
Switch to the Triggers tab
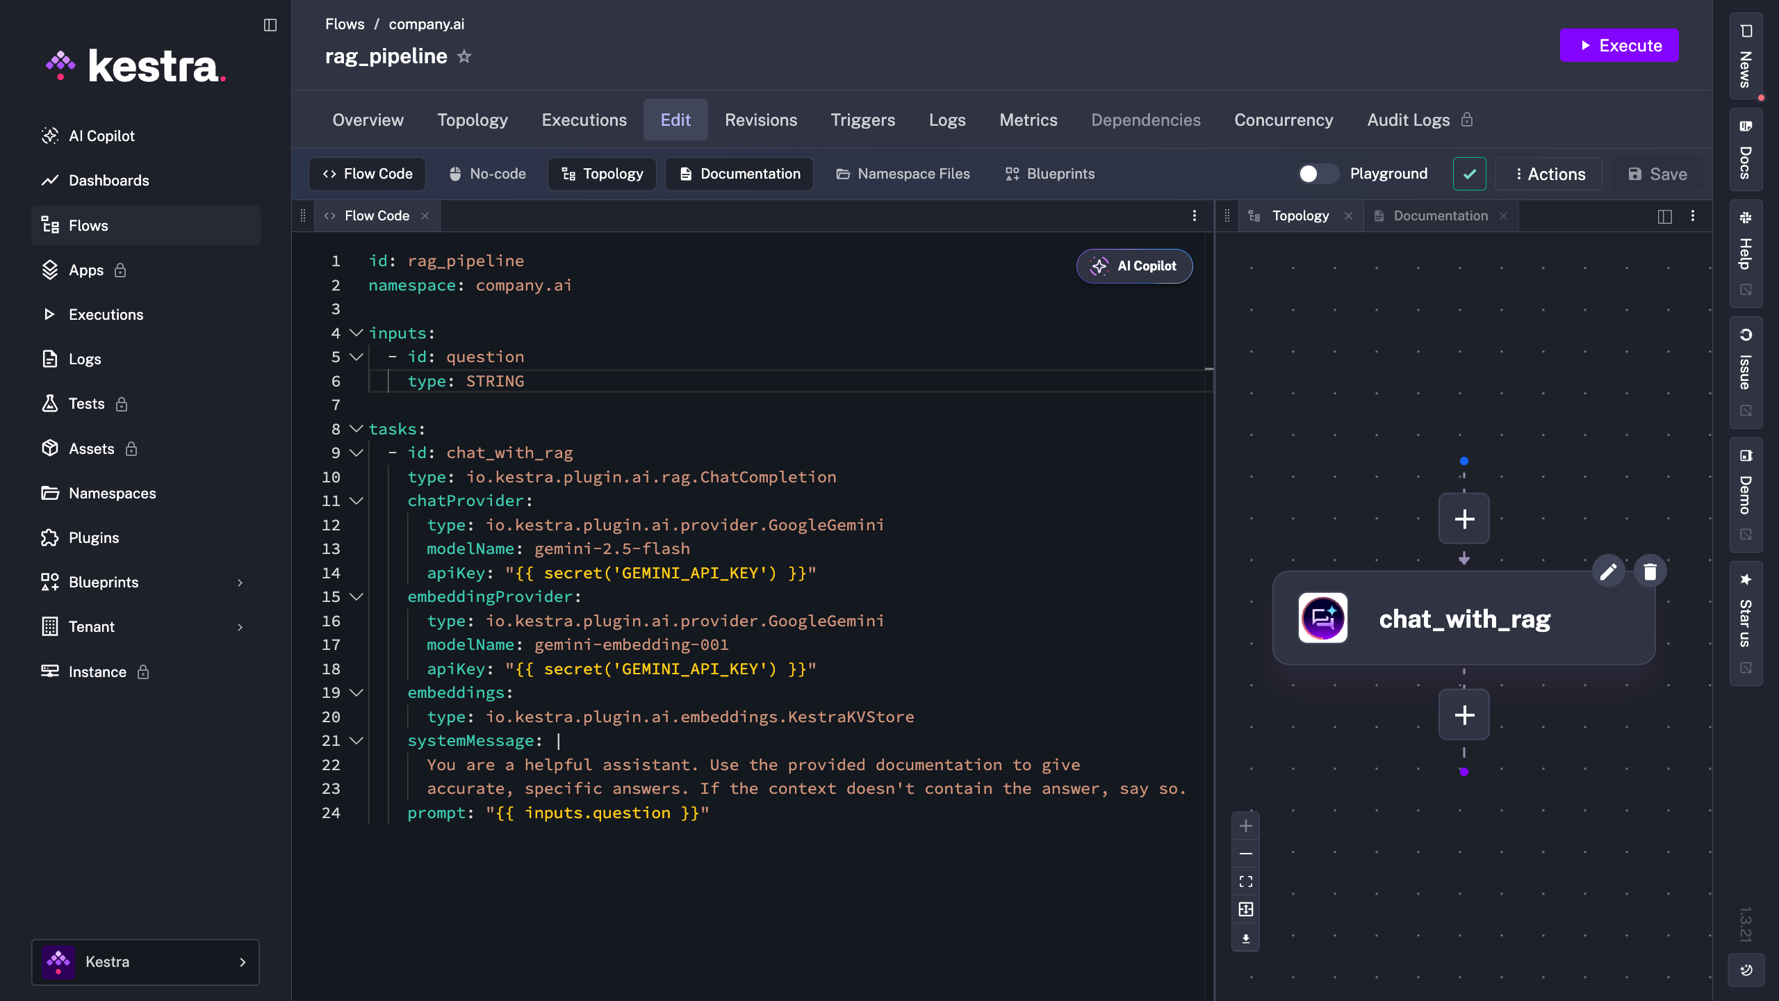point(863,120)
